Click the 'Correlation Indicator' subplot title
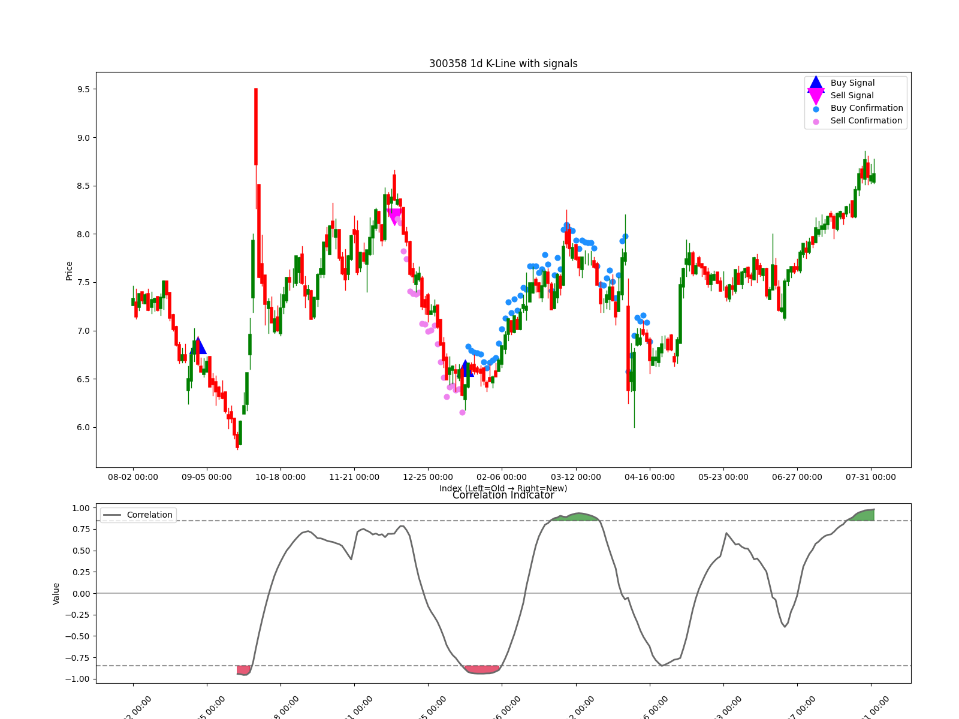The height and width of the screenshot is (719, 959). [503, 496]
